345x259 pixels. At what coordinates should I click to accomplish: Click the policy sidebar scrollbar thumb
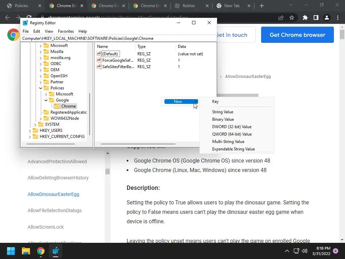107,171
